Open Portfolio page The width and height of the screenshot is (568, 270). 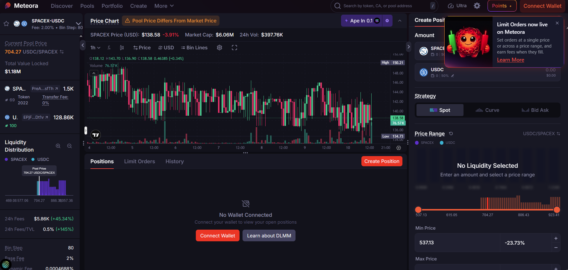112,6
